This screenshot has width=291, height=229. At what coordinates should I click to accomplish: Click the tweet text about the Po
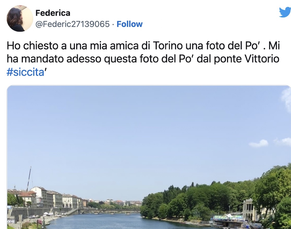(x=143, y=59)
